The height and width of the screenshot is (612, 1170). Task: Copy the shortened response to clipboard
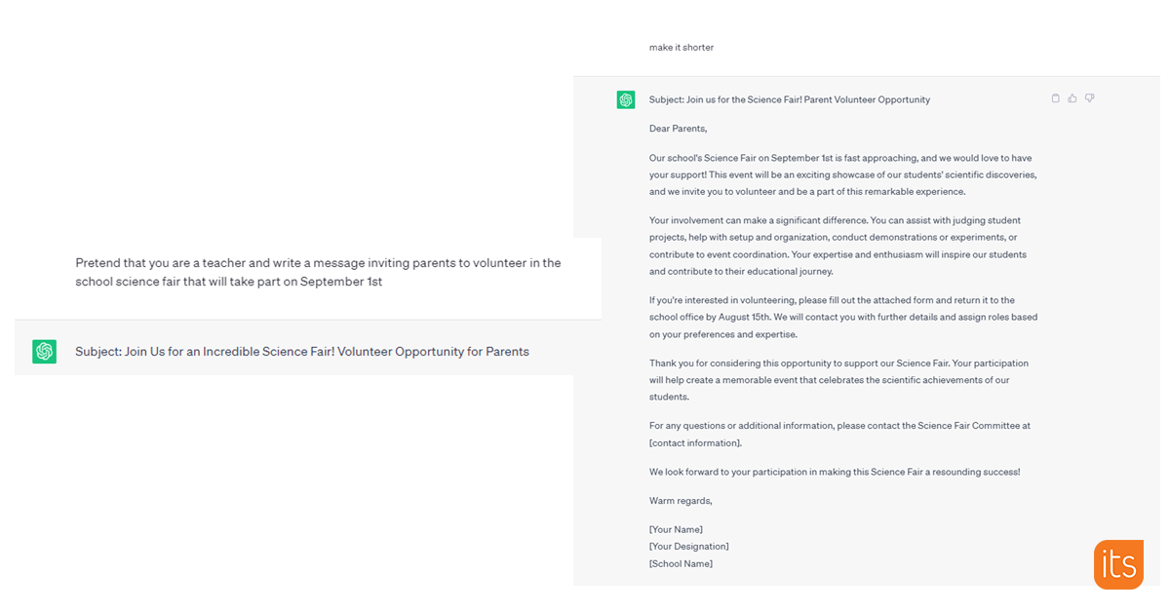1055,98
